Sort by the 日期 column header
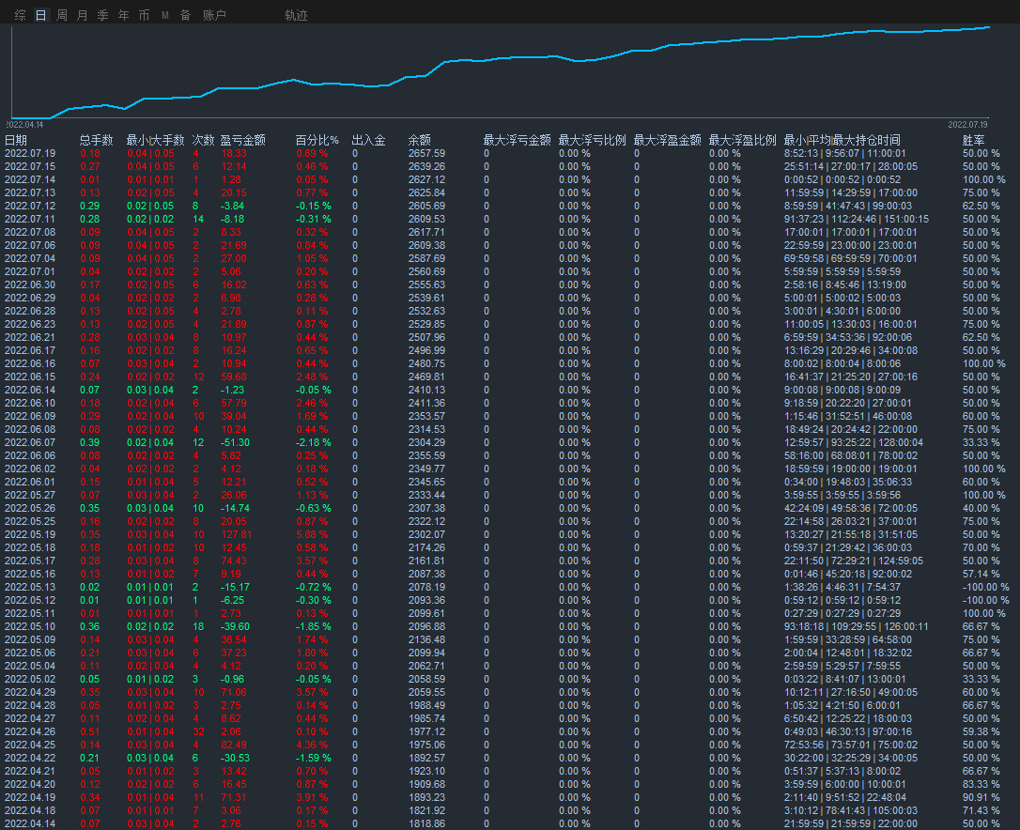Screen dimensions: 1020x830 (x=16, y=140)
